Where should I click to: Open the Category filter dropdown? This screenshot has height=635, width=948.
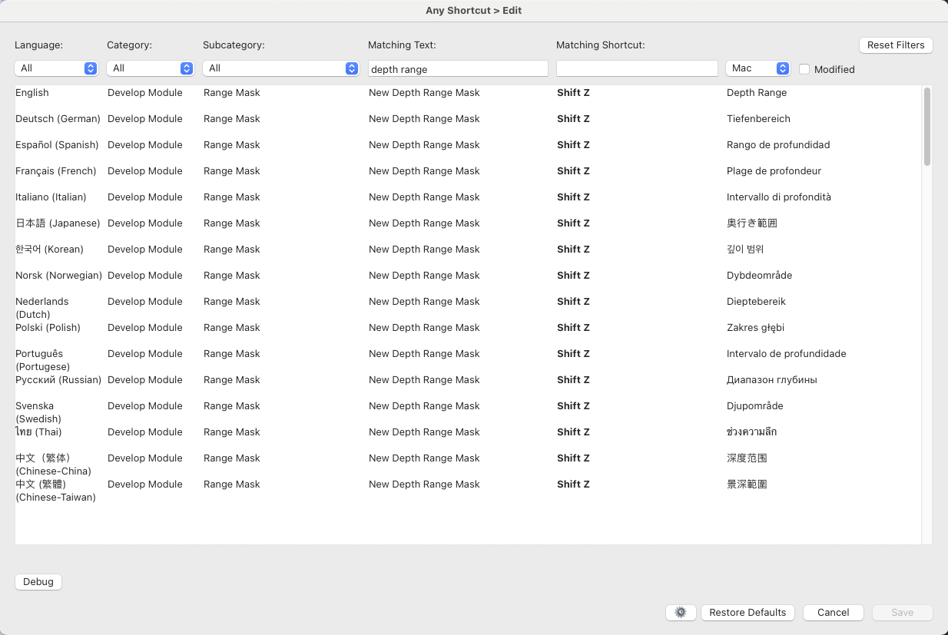coord(151,68)
